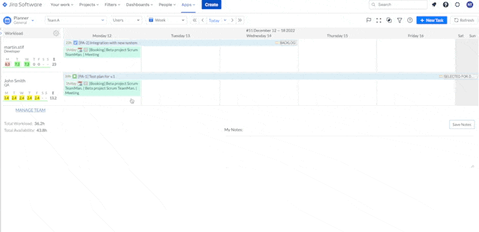479x232 pixels.
Task: Open the Planner calendar app icon
Action: tap(7, 20)
